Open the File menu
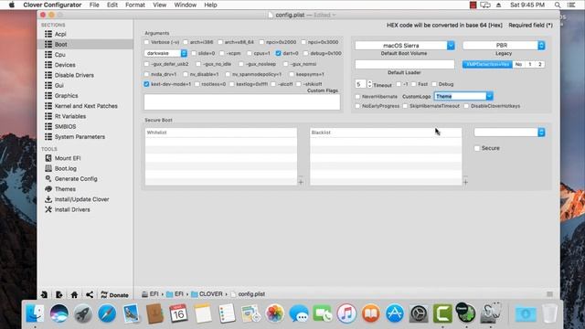Screen dimensions: 585x329 coord(94,5)
